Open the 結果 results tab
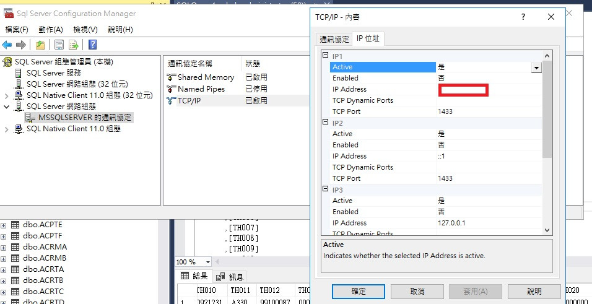Viewport: 592px width, 304px height. pos(194,276)
